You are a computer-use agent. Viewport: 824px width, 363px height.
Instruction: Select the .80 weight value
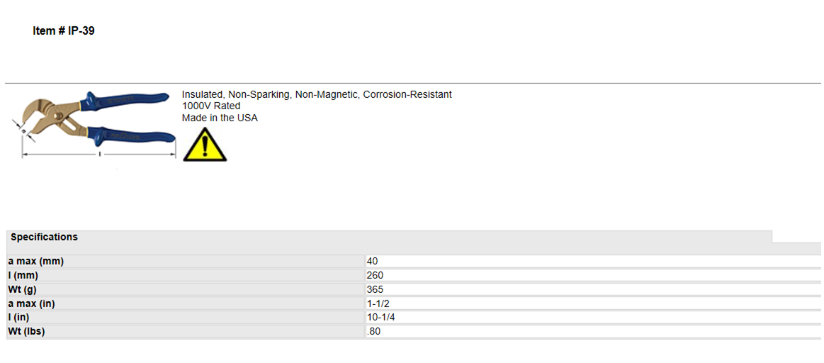click(373, 332)
